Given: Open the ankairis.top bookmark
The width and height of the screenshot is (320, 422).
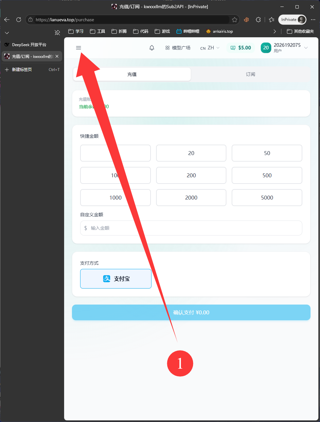Looking at the screenshot, I should tap(220, 31).
